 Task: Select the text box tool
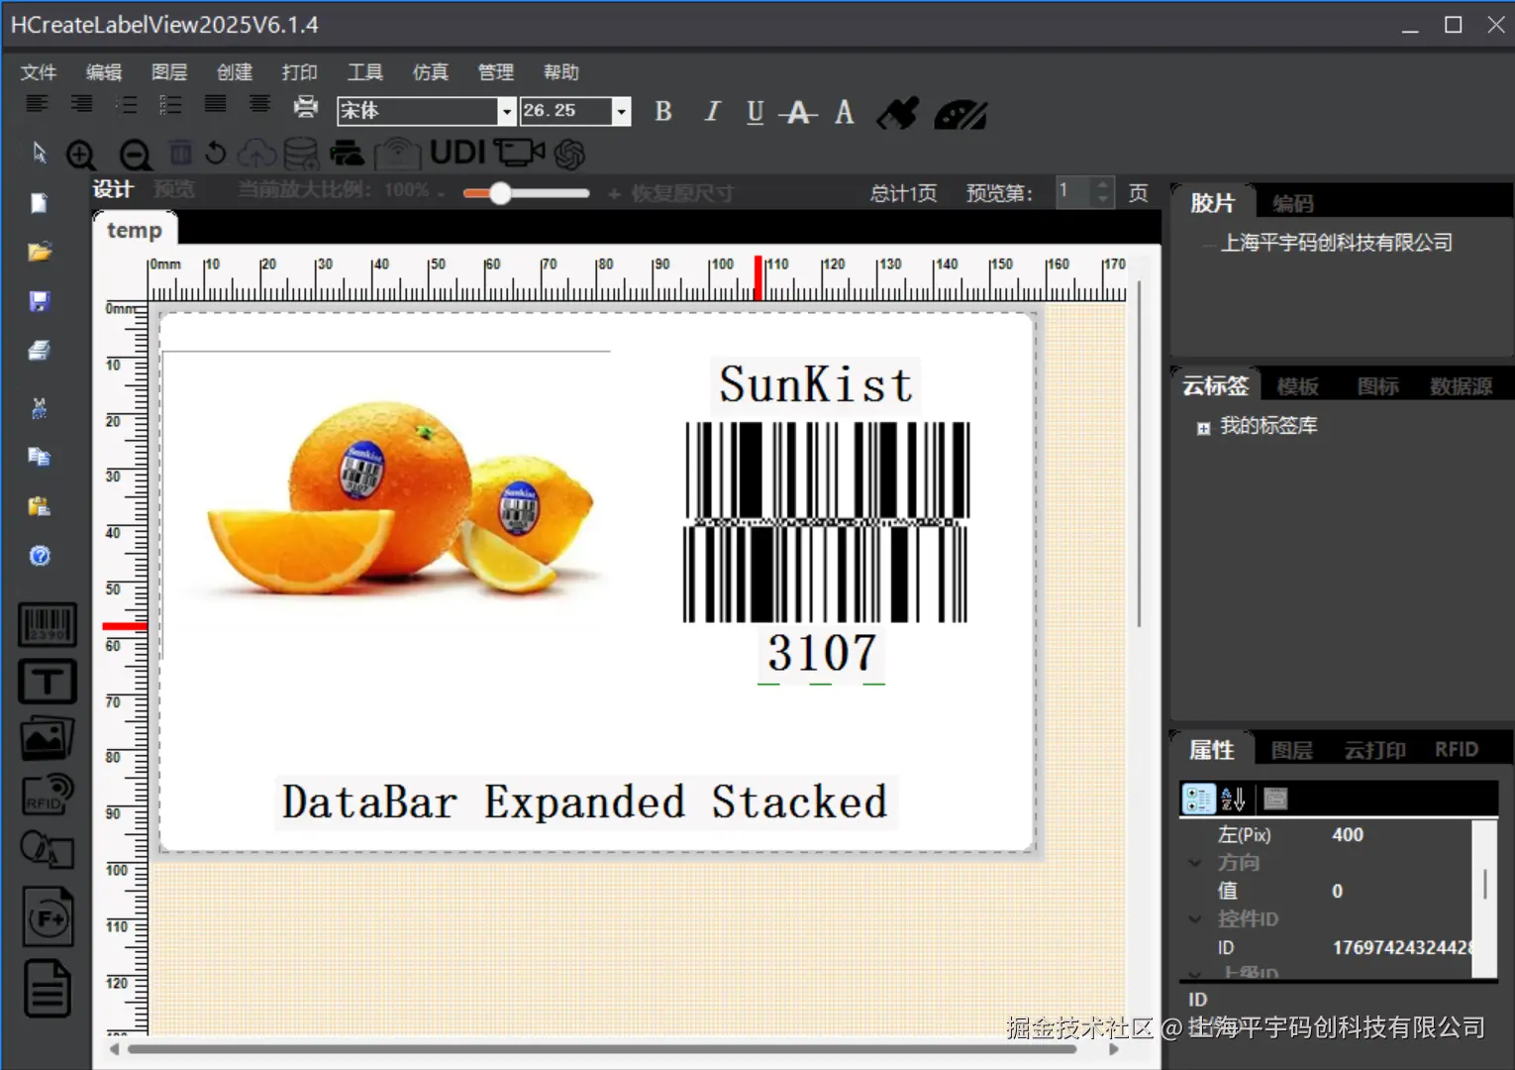[48, 682]
